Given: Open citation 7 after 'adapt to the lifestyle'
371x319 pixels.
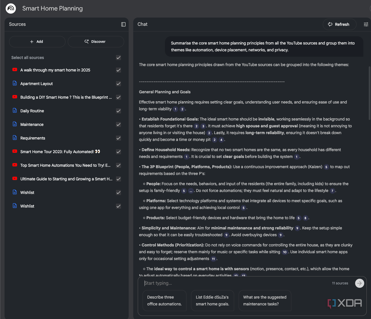Looking at the screenshot, I should pos(332,191).
